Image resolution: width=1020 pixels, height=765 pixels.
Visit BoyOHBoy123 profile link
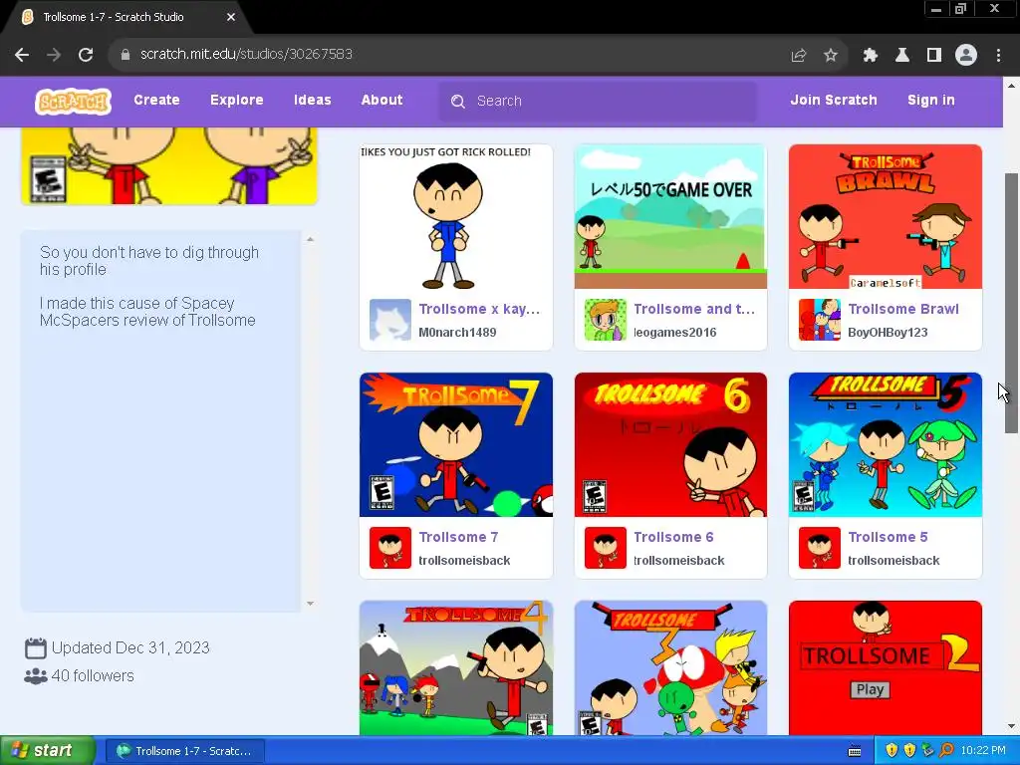tap(888, 333)
